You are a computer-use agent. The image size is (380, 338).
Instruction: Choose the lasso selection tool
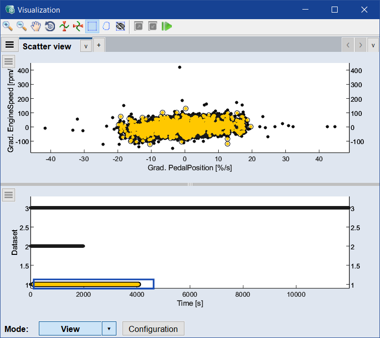(x=106, y=26)
